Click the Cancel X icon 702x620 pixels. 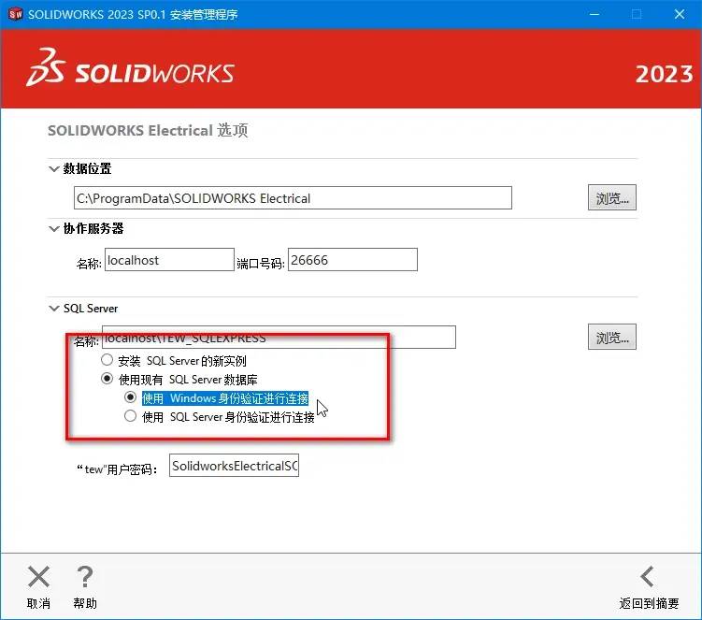pos(38,577)
